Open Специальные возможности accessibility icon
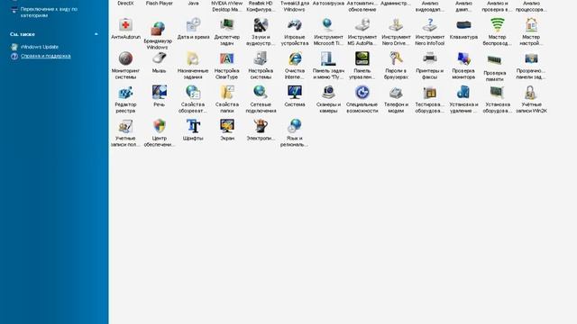Screen dimensions: 577x324 click(x=362, y=93)
